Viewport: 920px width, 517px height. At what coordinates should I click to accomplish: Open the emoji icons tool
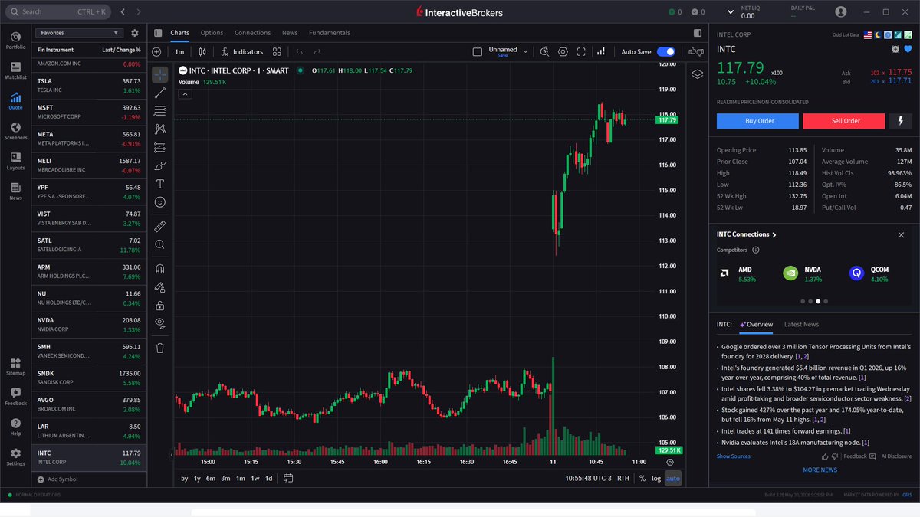(159, 202)
